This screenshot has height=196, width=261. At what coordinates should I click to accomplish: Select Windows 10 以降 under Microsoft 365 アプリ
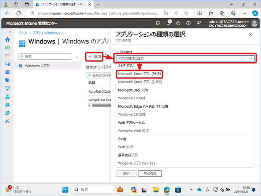[132, 98]
